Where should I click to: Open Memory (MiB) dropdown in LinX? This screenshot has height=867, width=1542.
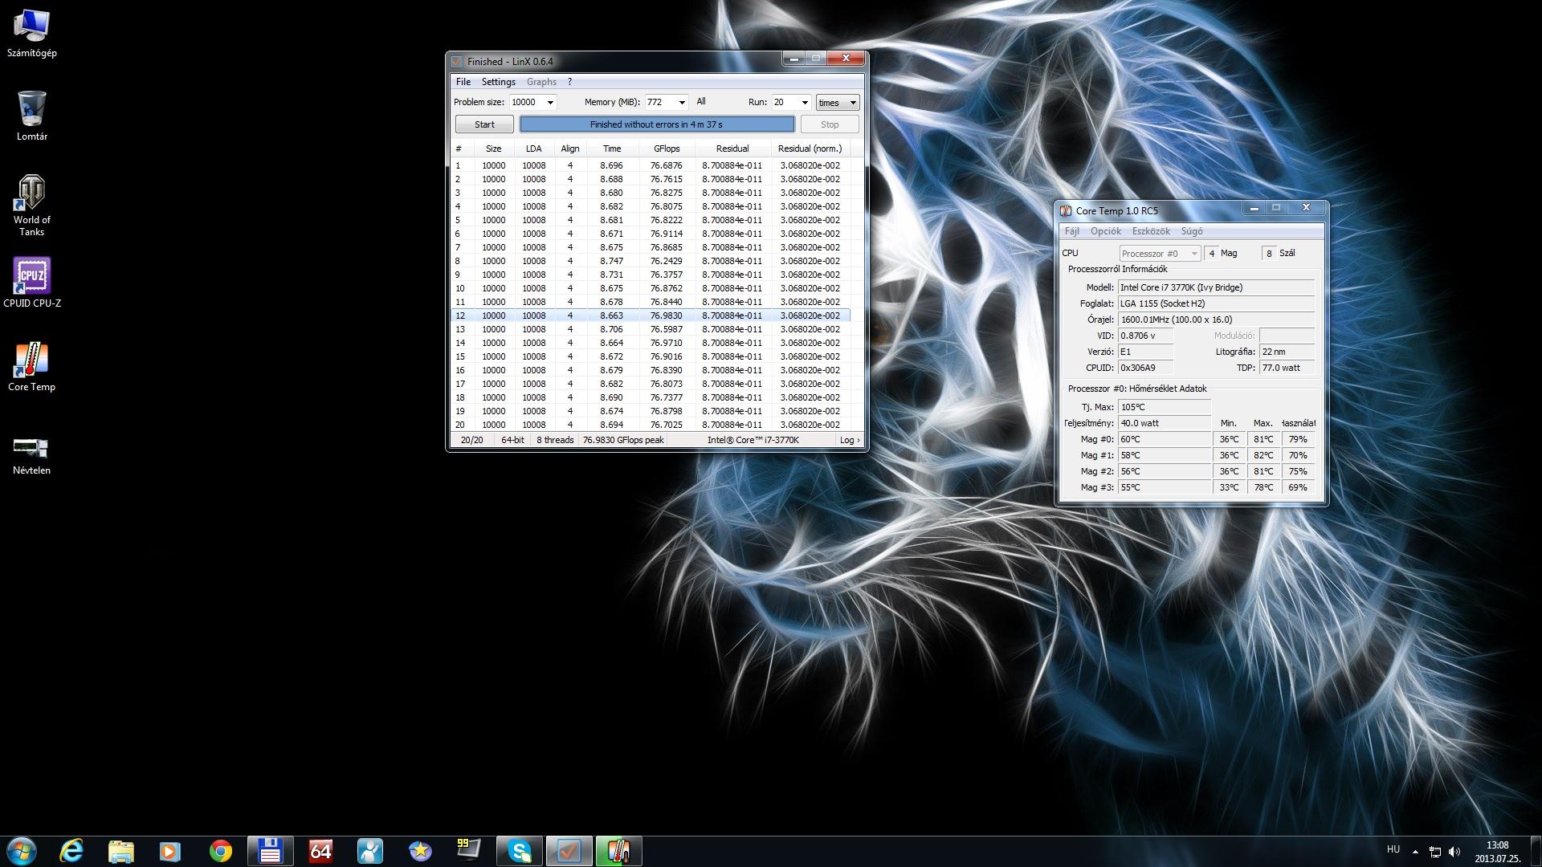pos(682,102)
